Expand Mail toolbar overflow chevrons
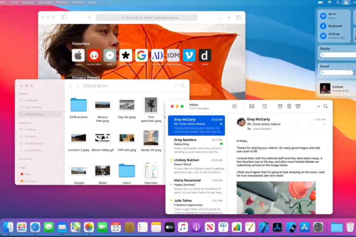356x237 pixels. pyautogui.click(x=318, y=106)
